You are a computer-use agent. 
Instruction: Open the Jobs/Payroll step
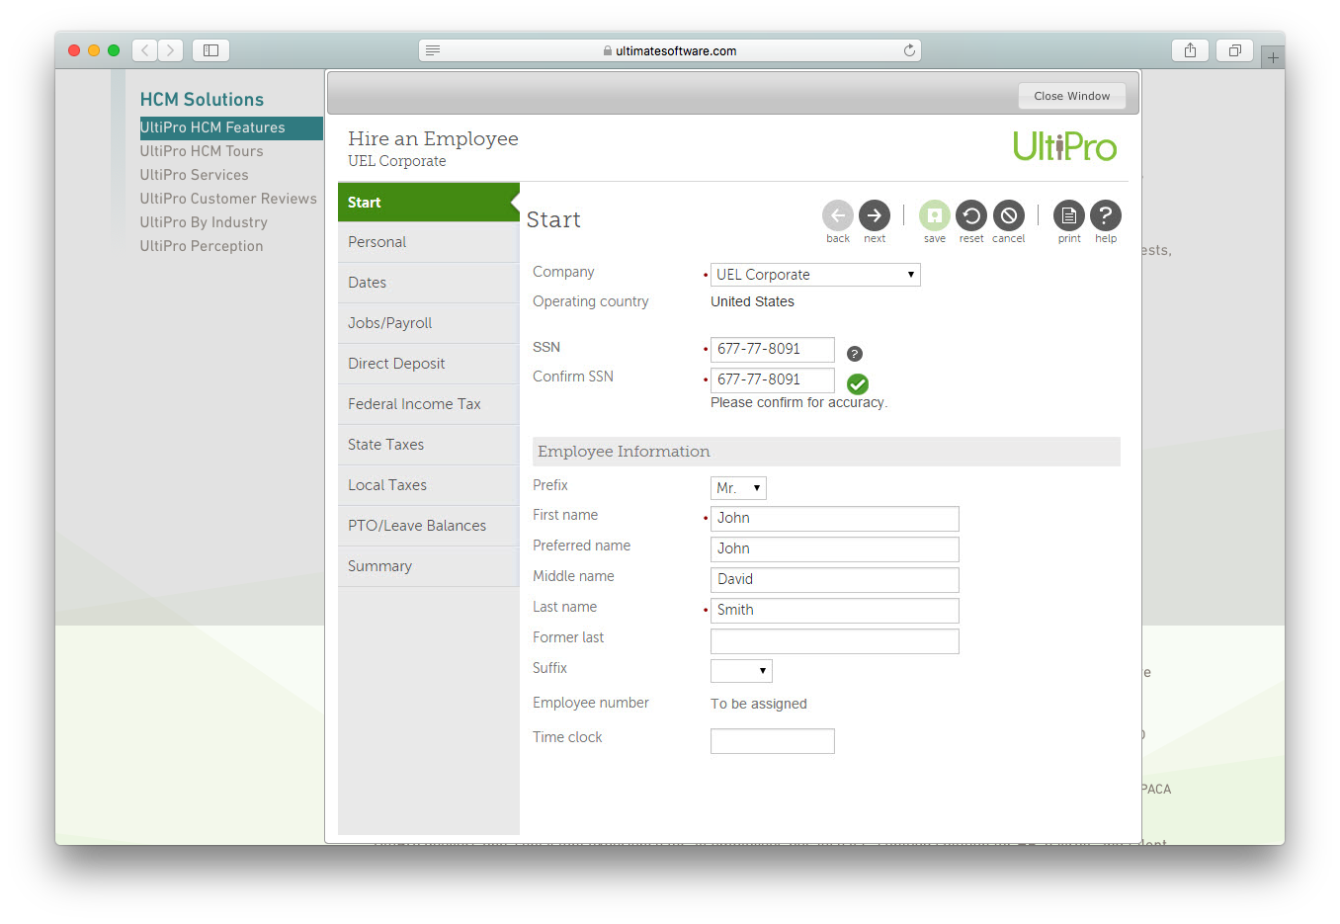(x=429, y=323)
